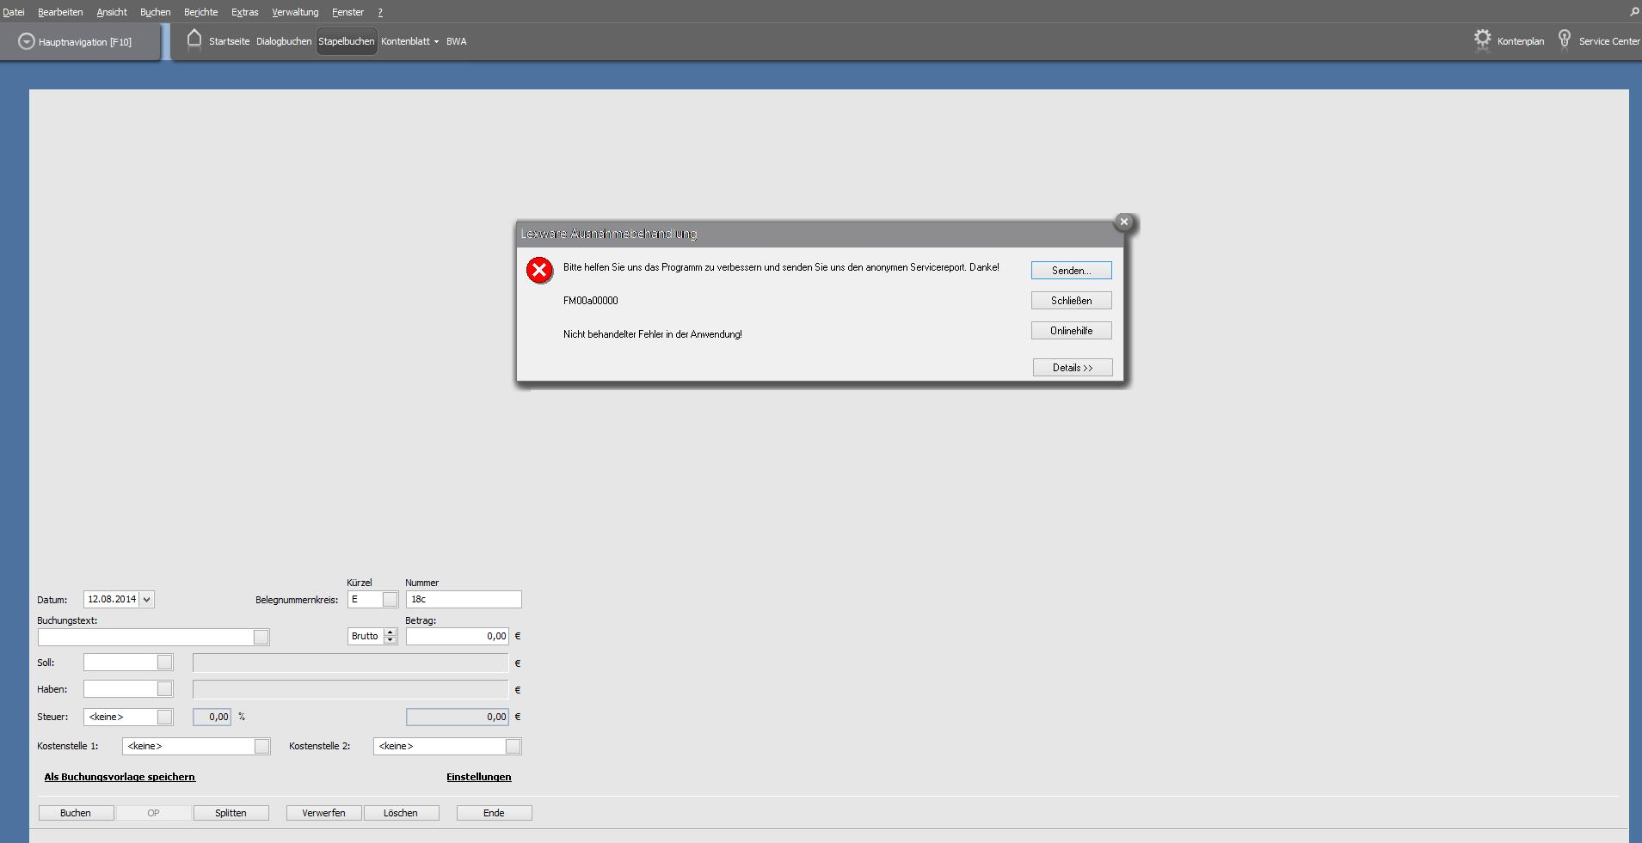Open the Fenster menu
The image size is (1642, 843).
click(x=348, y=12)
